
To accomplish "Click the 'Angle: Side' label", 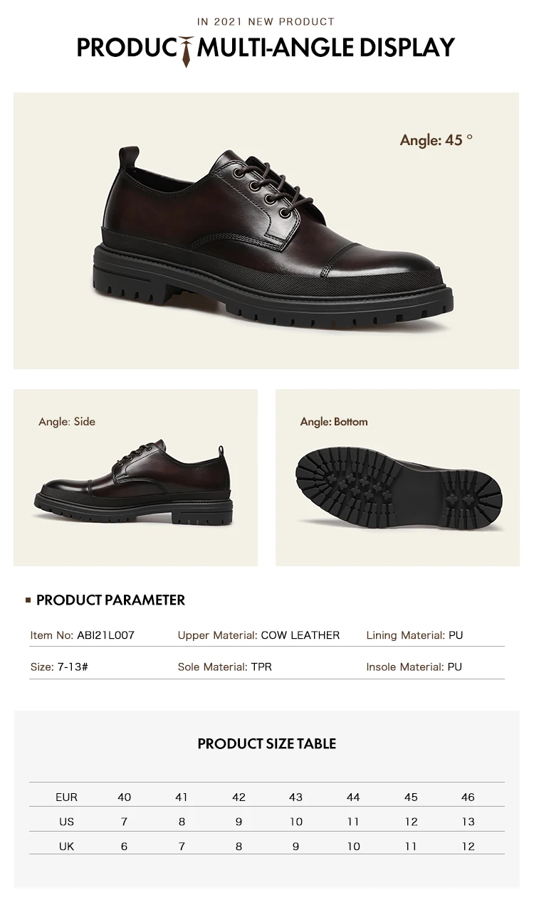I will pos(67,421).
